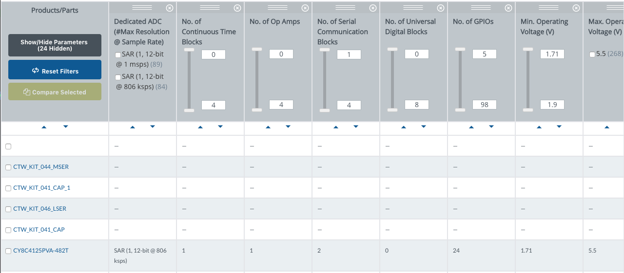
Task: Sort No. of GPIOs column descending
Action: (491, 127)
